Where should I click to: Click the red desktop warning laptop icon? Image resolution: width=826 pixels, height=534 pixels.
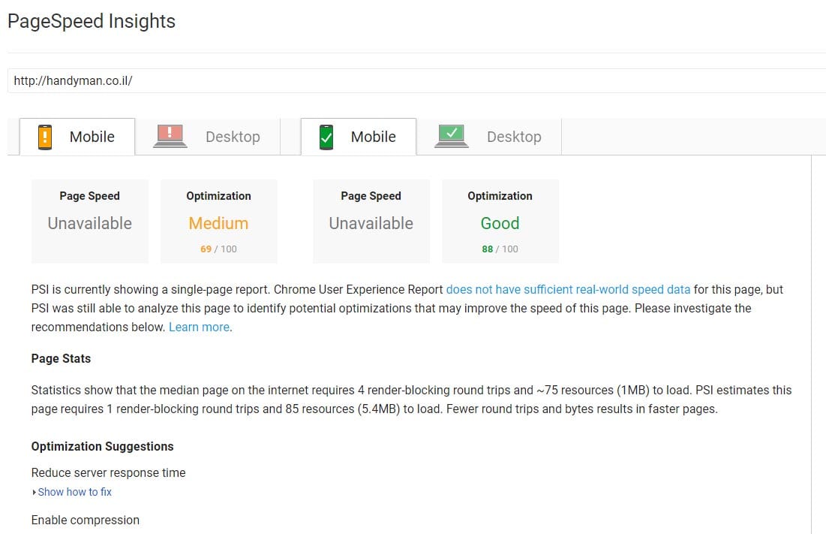click(170, 136)
